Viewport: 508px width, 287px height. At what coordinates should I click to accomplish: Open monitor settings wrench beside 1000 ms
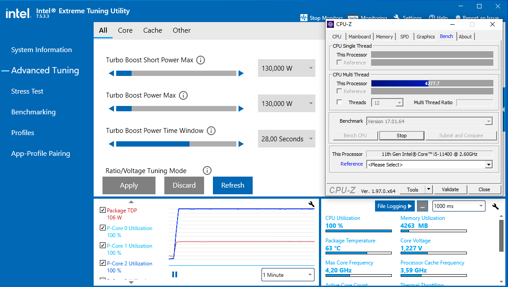pyautogui.click(x=495, y=206)
